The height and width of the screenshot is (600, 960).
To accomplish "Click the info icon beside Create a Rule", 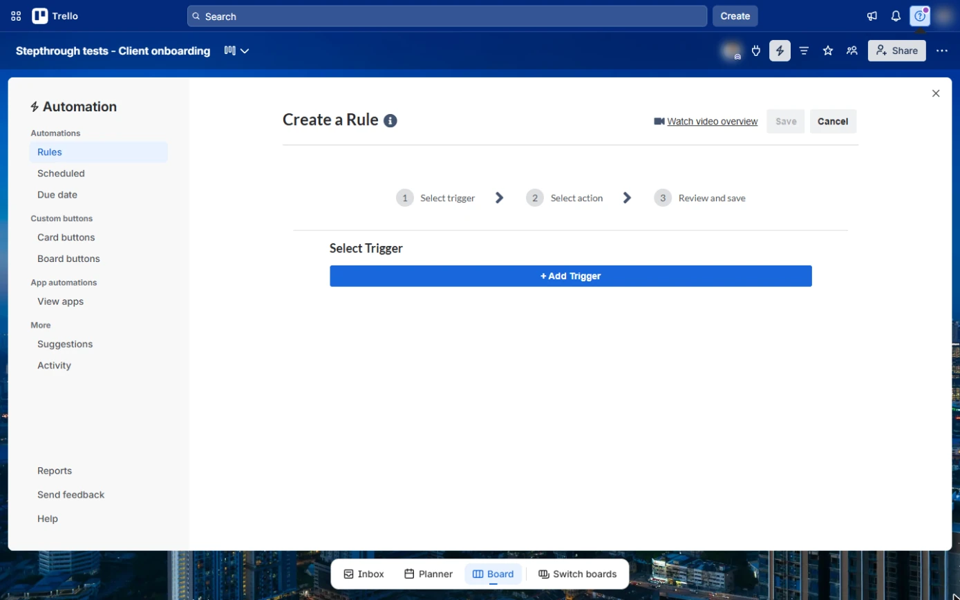I will (390, 121).
